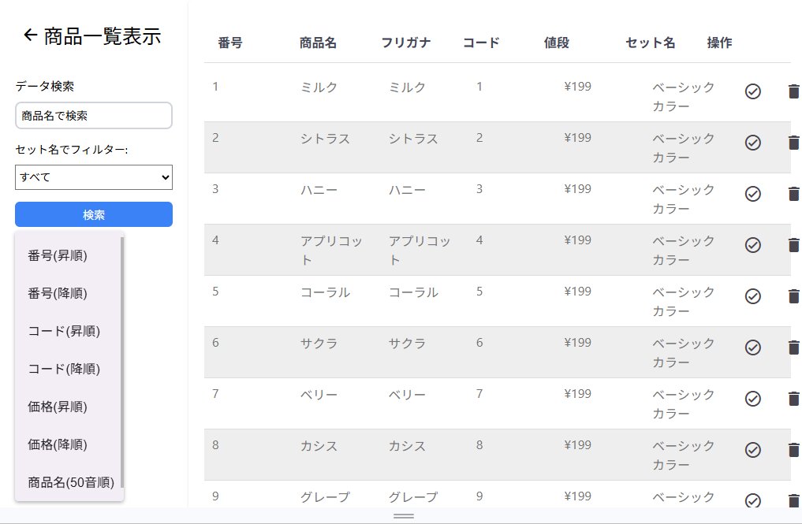Click the blue 検索 button
Screen dimensions: 802x524
coord(94,214)
